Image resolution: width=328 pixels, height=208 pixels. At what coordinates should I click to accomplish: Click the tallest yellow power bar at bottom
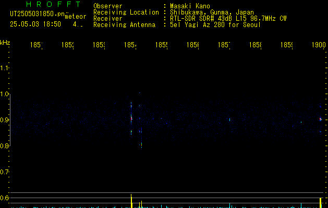[x=131, y=201]
